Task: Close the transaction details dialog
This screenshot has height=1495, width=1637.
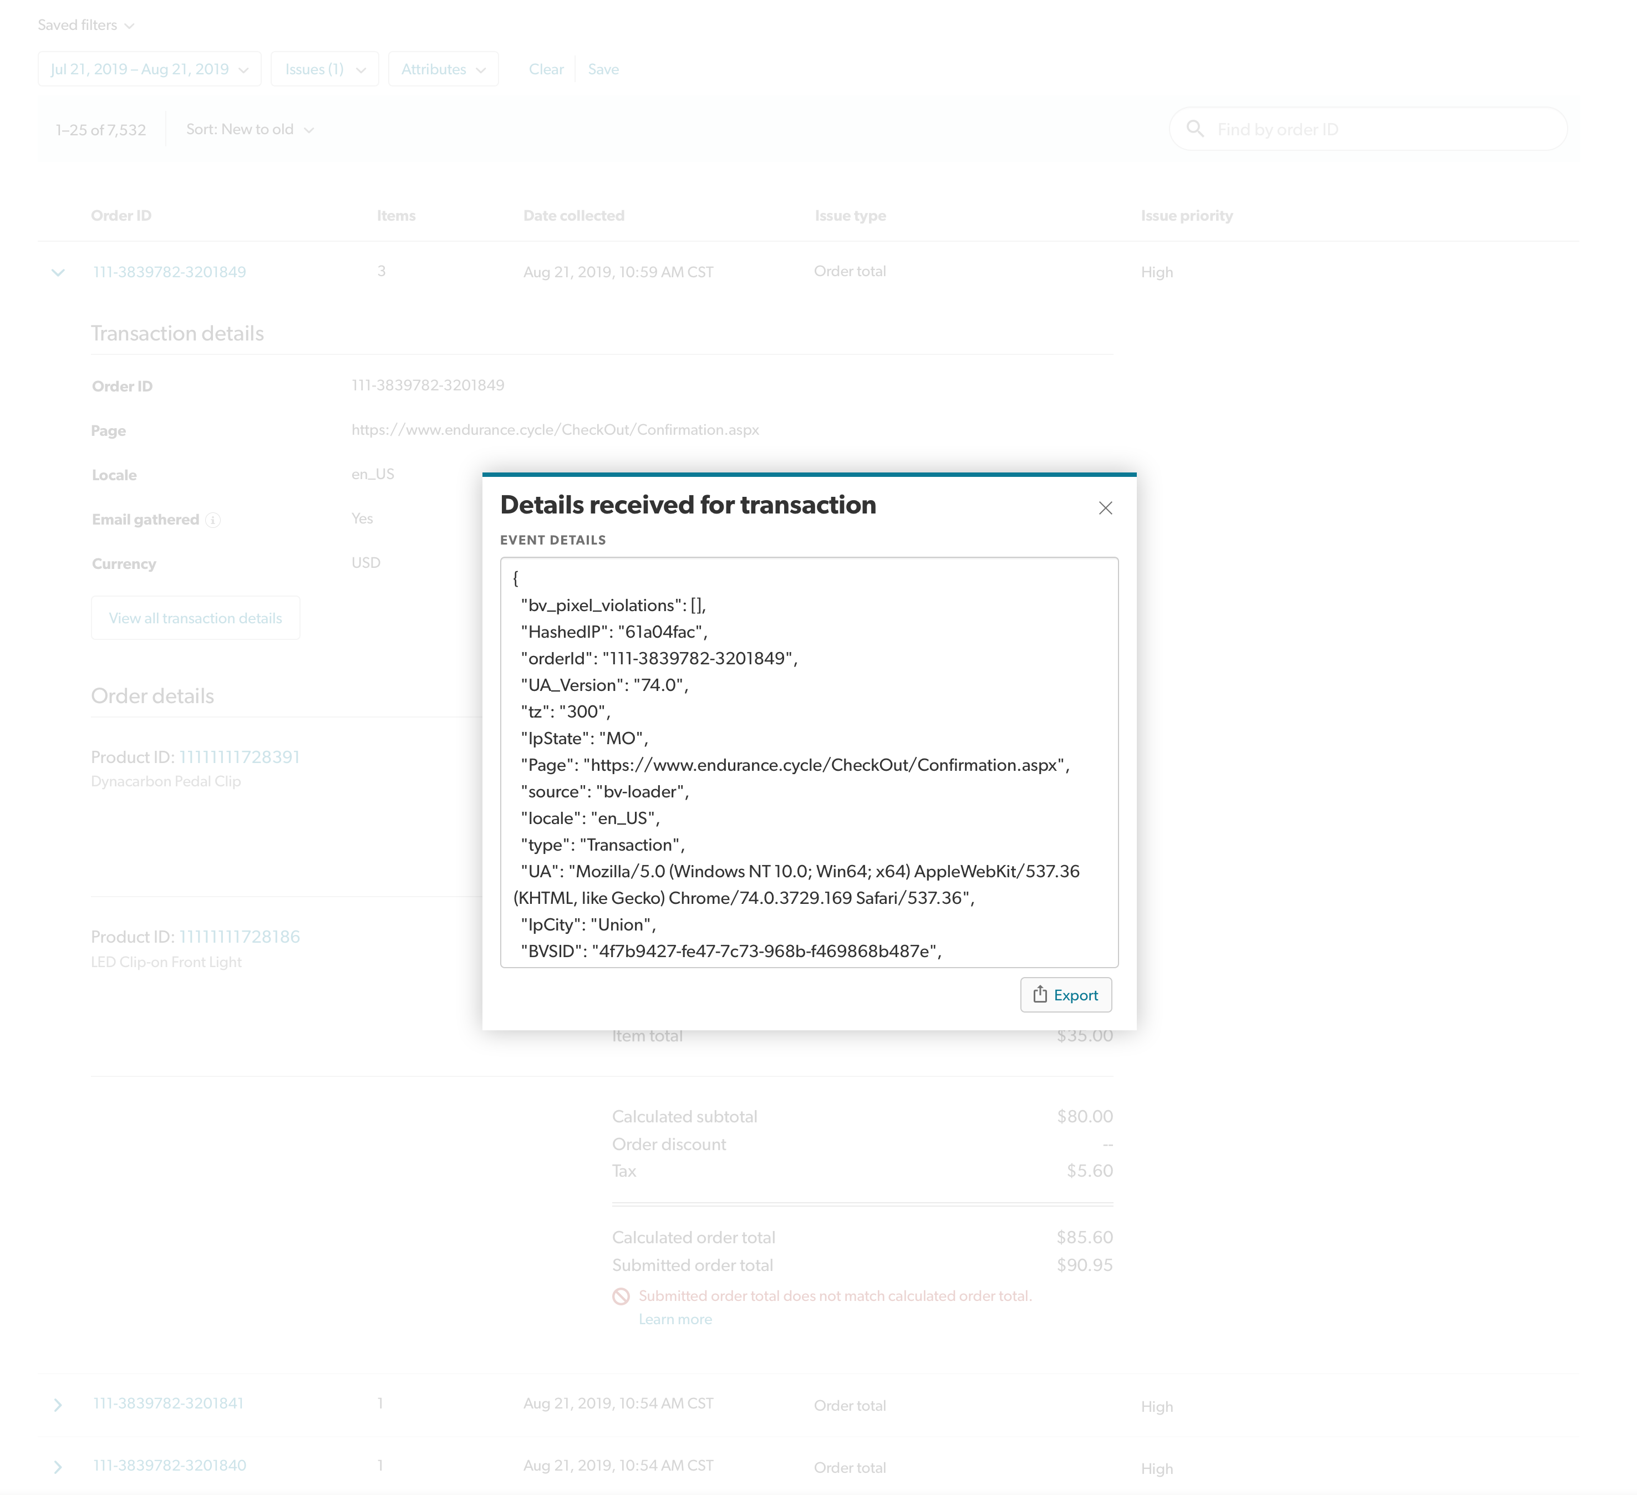Action: point(1105,508)
